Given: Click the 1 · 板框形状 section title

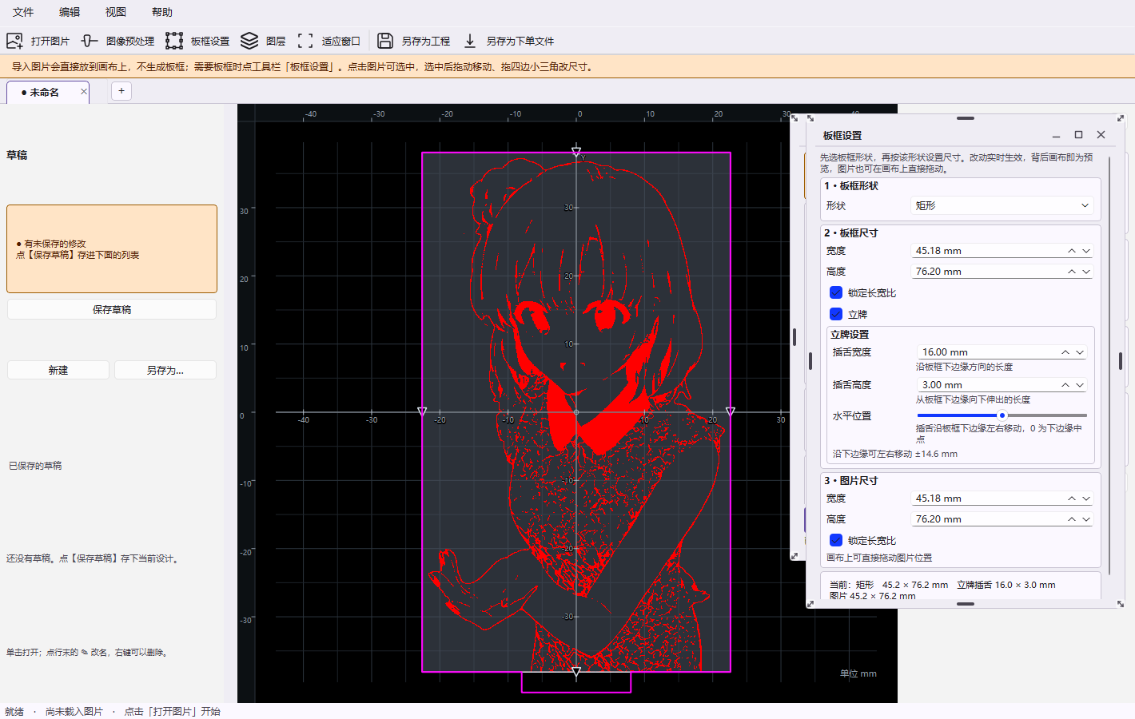Looking at the screenshot, I should click(851, 186).
